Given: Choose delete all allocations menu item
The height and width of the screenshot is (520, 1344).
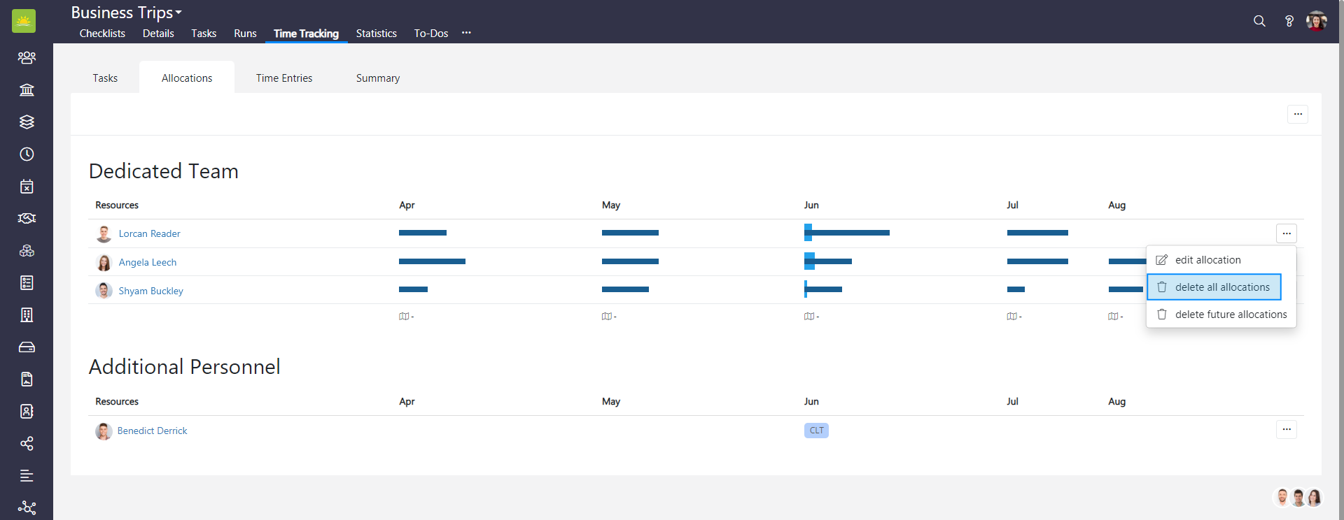Looking at the screenshot, I should (x=1221, y=287).
